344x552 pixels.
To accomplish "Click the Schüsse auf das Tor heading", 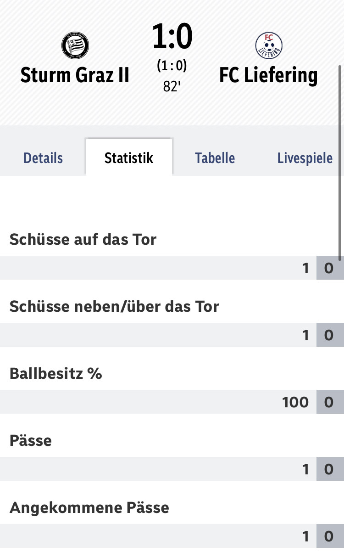I will pos(83,239).
